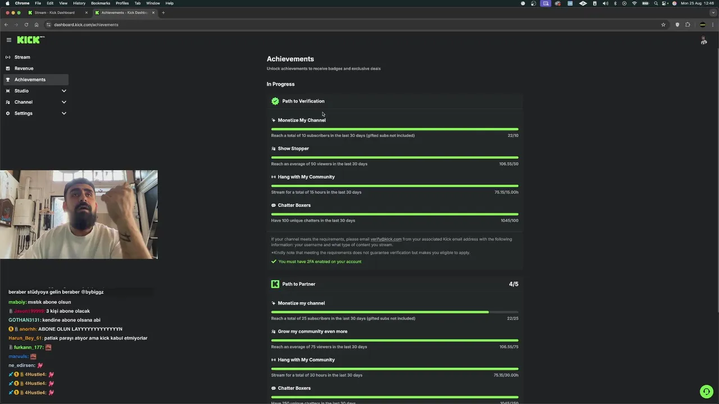Reload the page
Screen dimensions: 719x404
(26, 25)
